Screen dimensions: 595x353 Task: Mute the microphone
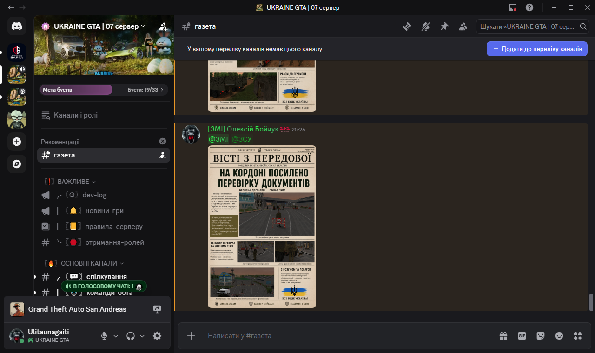105,336
